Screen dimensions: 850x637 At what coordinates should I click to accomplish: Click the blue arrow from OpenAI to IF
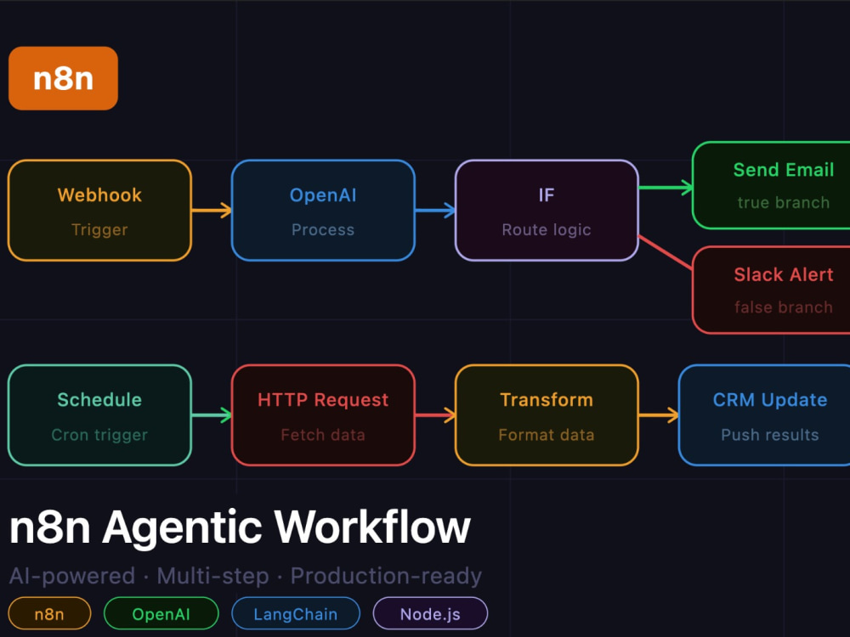pyautogui.click(x=435, y=210)
